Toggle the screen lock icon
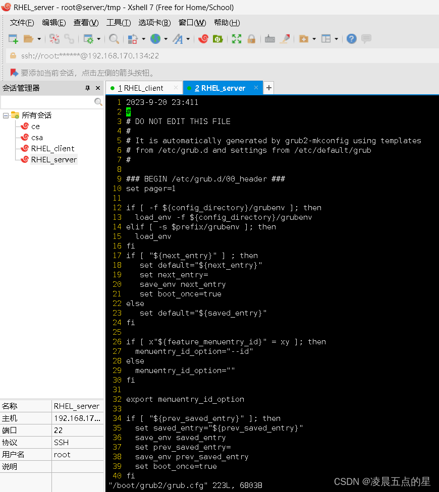 [x=251, y=38]
